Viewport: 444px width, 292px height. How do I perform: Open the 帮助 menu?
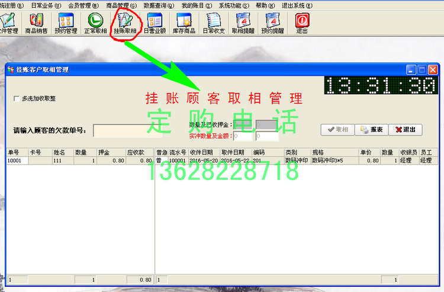(265, 5)
